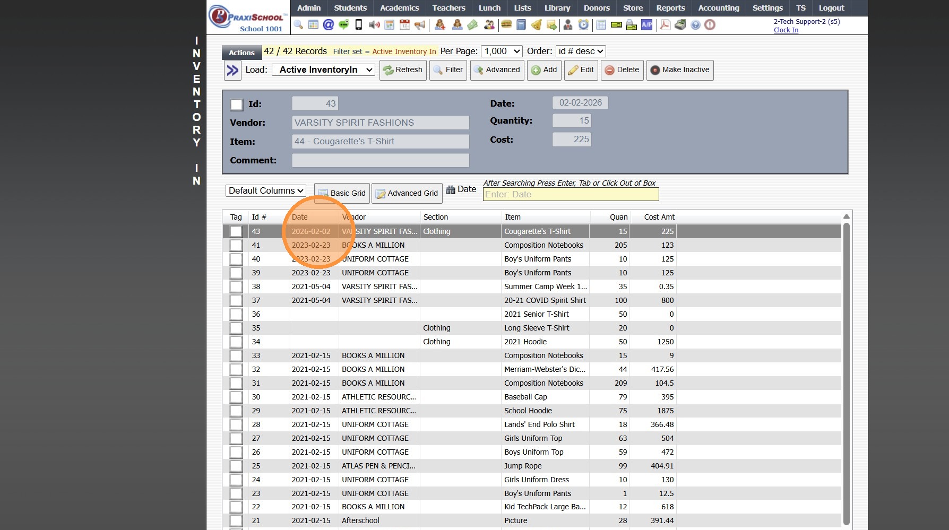Image resolution: width=949 pixels, height=530 pixels.
Task: Open the hamburger lunch icon
Action: coord(506,25)
